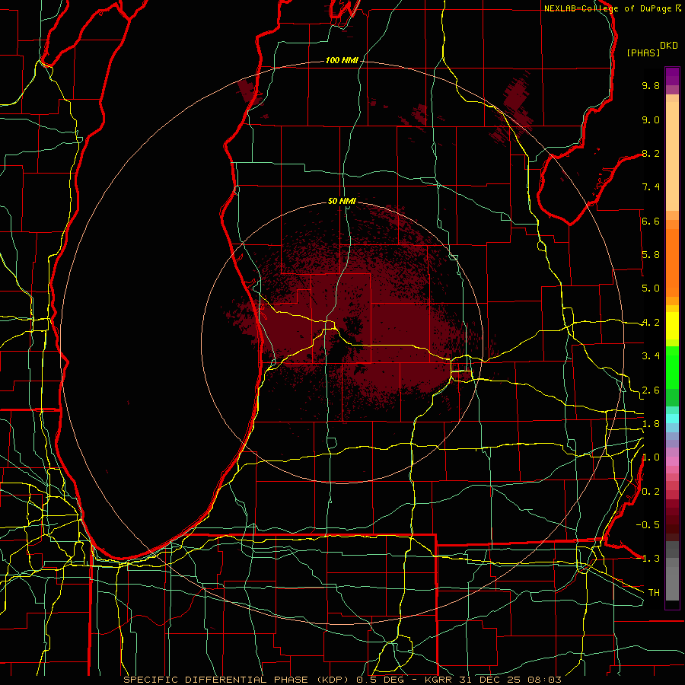Select the 9.8 legend value
The image size is (685, 685).
[651, 85]
